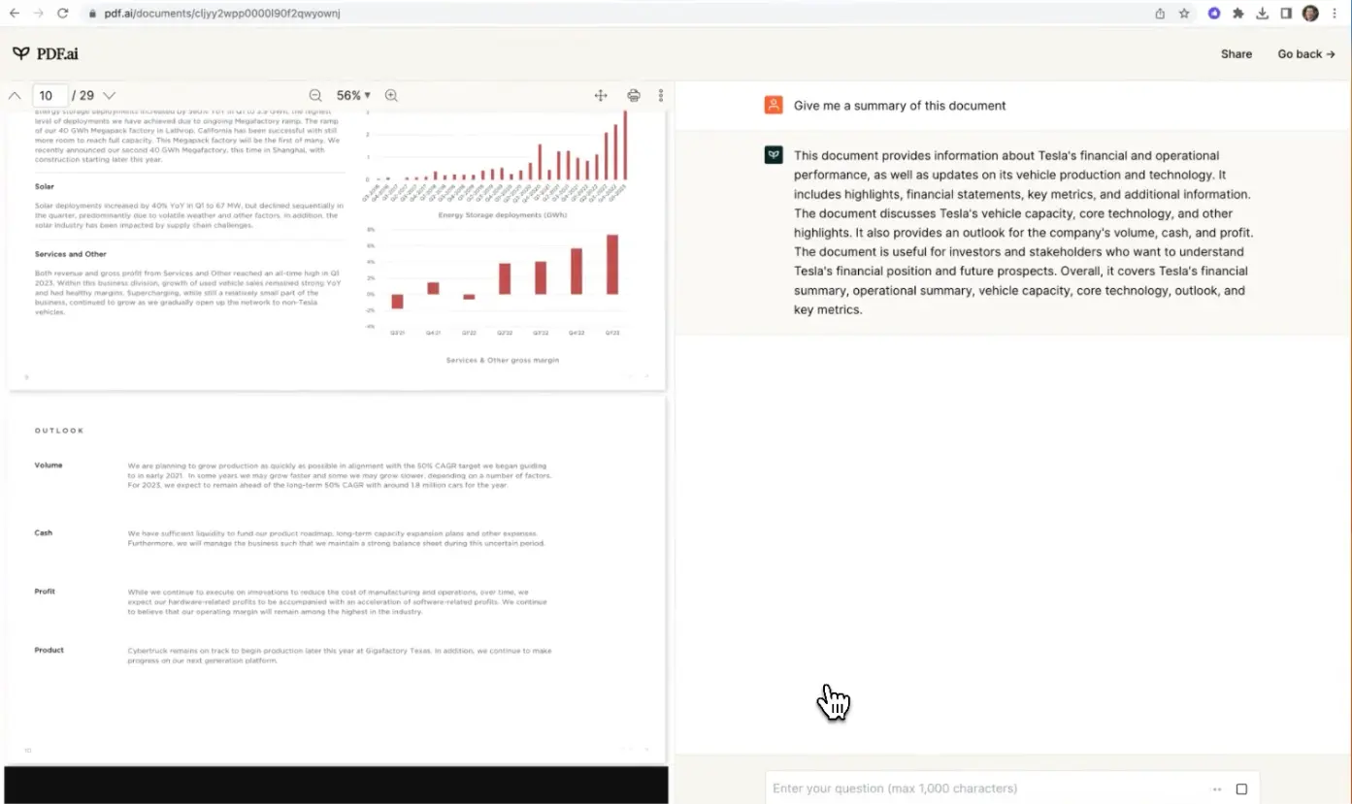Select the pan tool in the PDF toolbar
The image size is (1352, 804).
click(x=601, y=95)
